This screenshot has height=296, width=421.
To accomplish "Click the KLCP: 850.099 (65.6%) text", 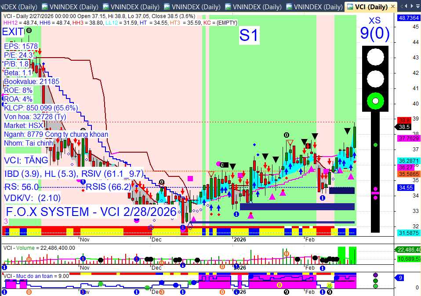I will pyautogui.click(x=41, y=108).
